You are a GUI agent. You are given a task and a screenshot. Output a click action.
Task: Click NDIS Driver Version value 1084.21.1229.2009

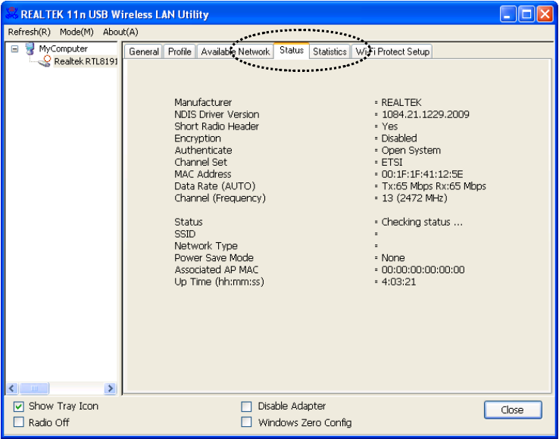pyautogui.click(x=426, y=114)
